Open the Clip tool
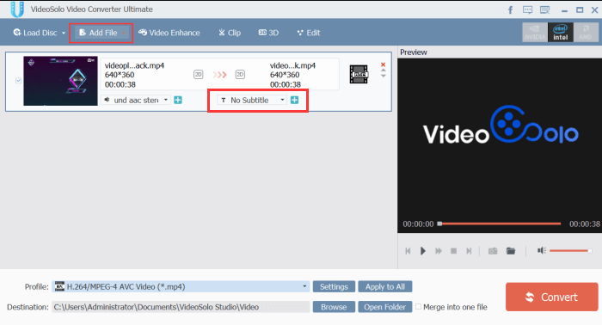602x325 pixels. (x=230, y=33)
